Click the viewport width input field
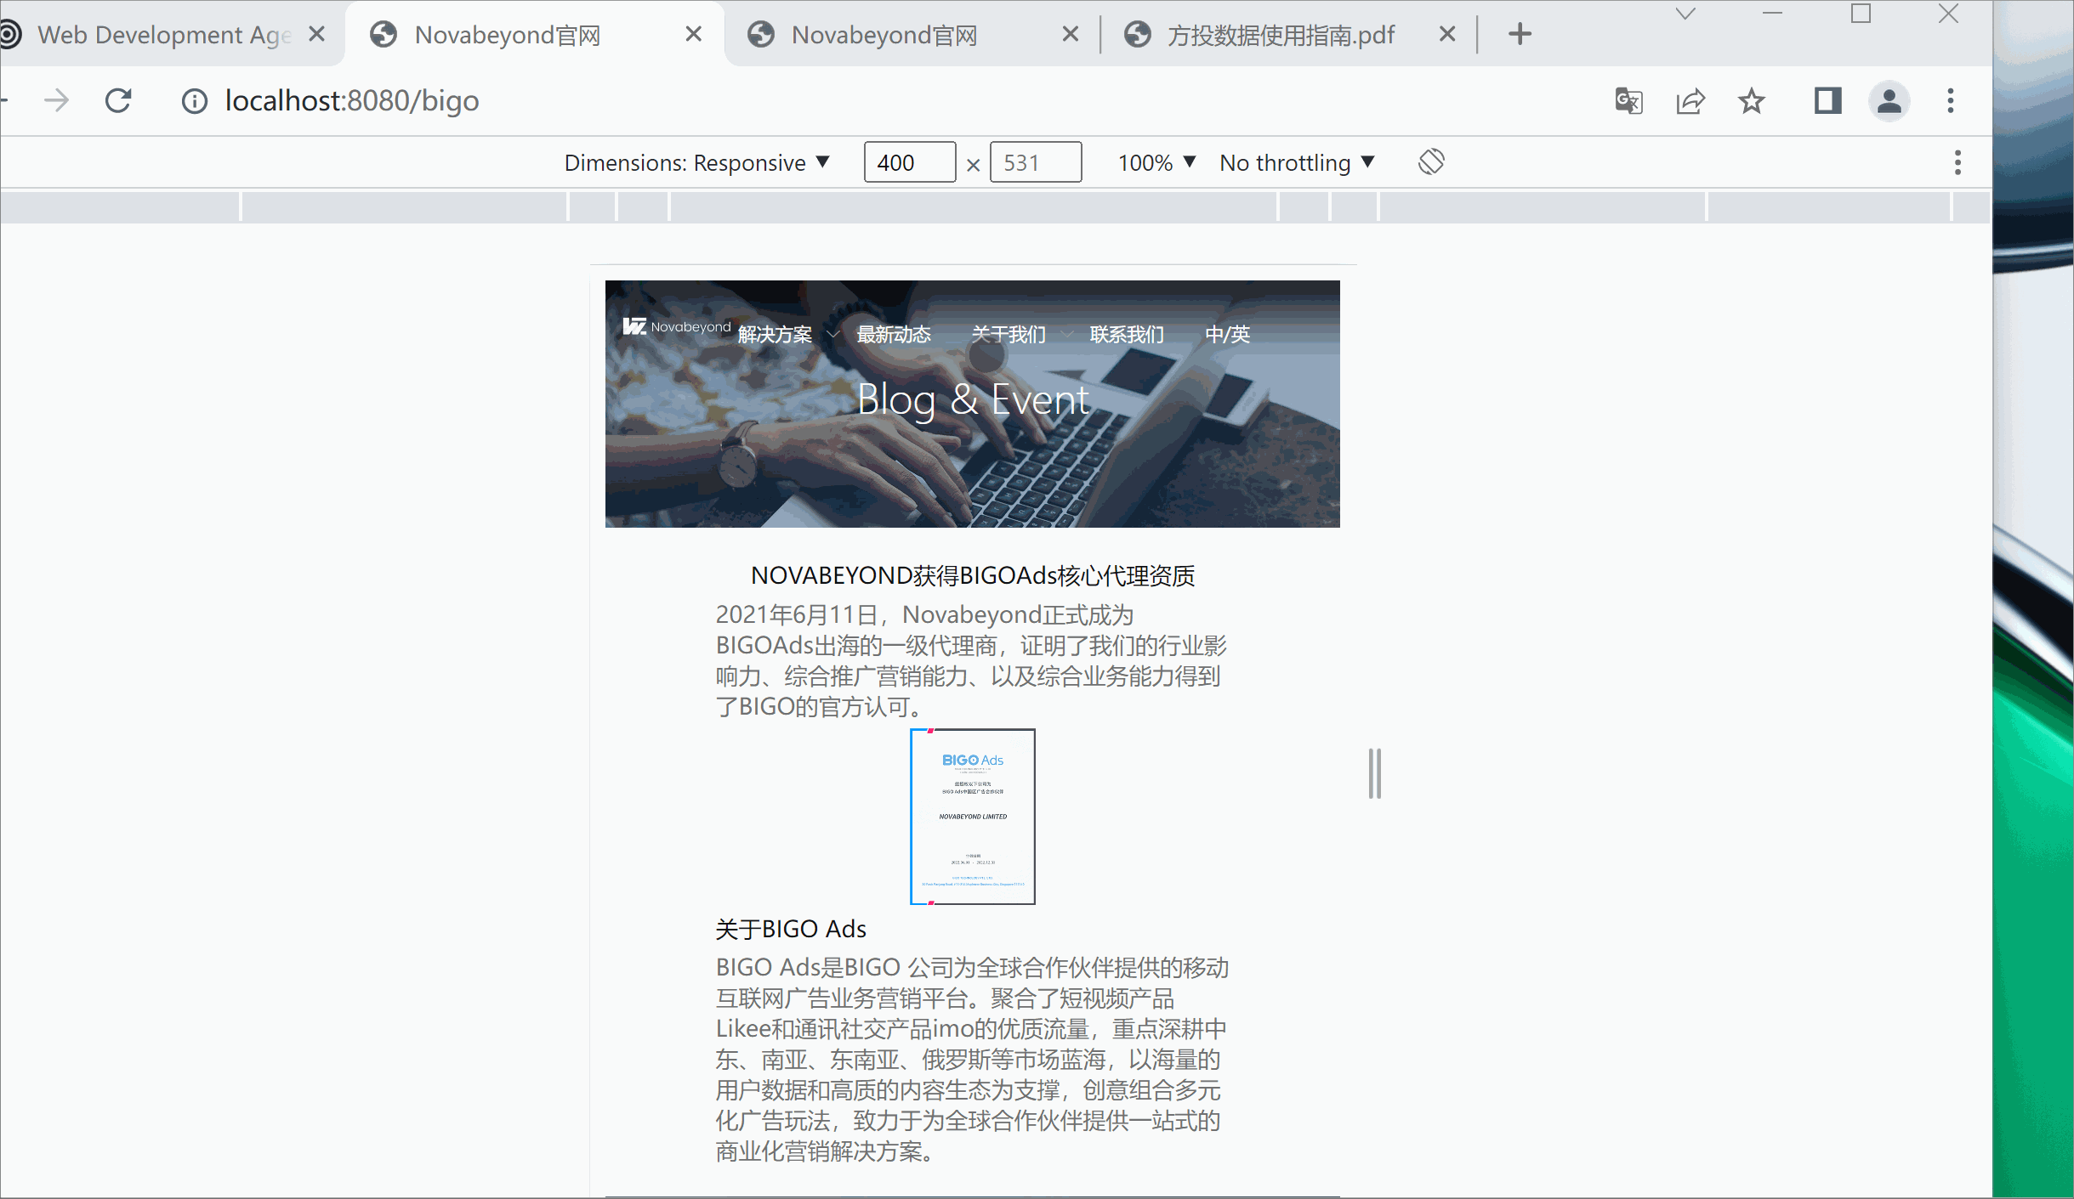Screen dimensions: 2074x1199 [x=909, y=162]
